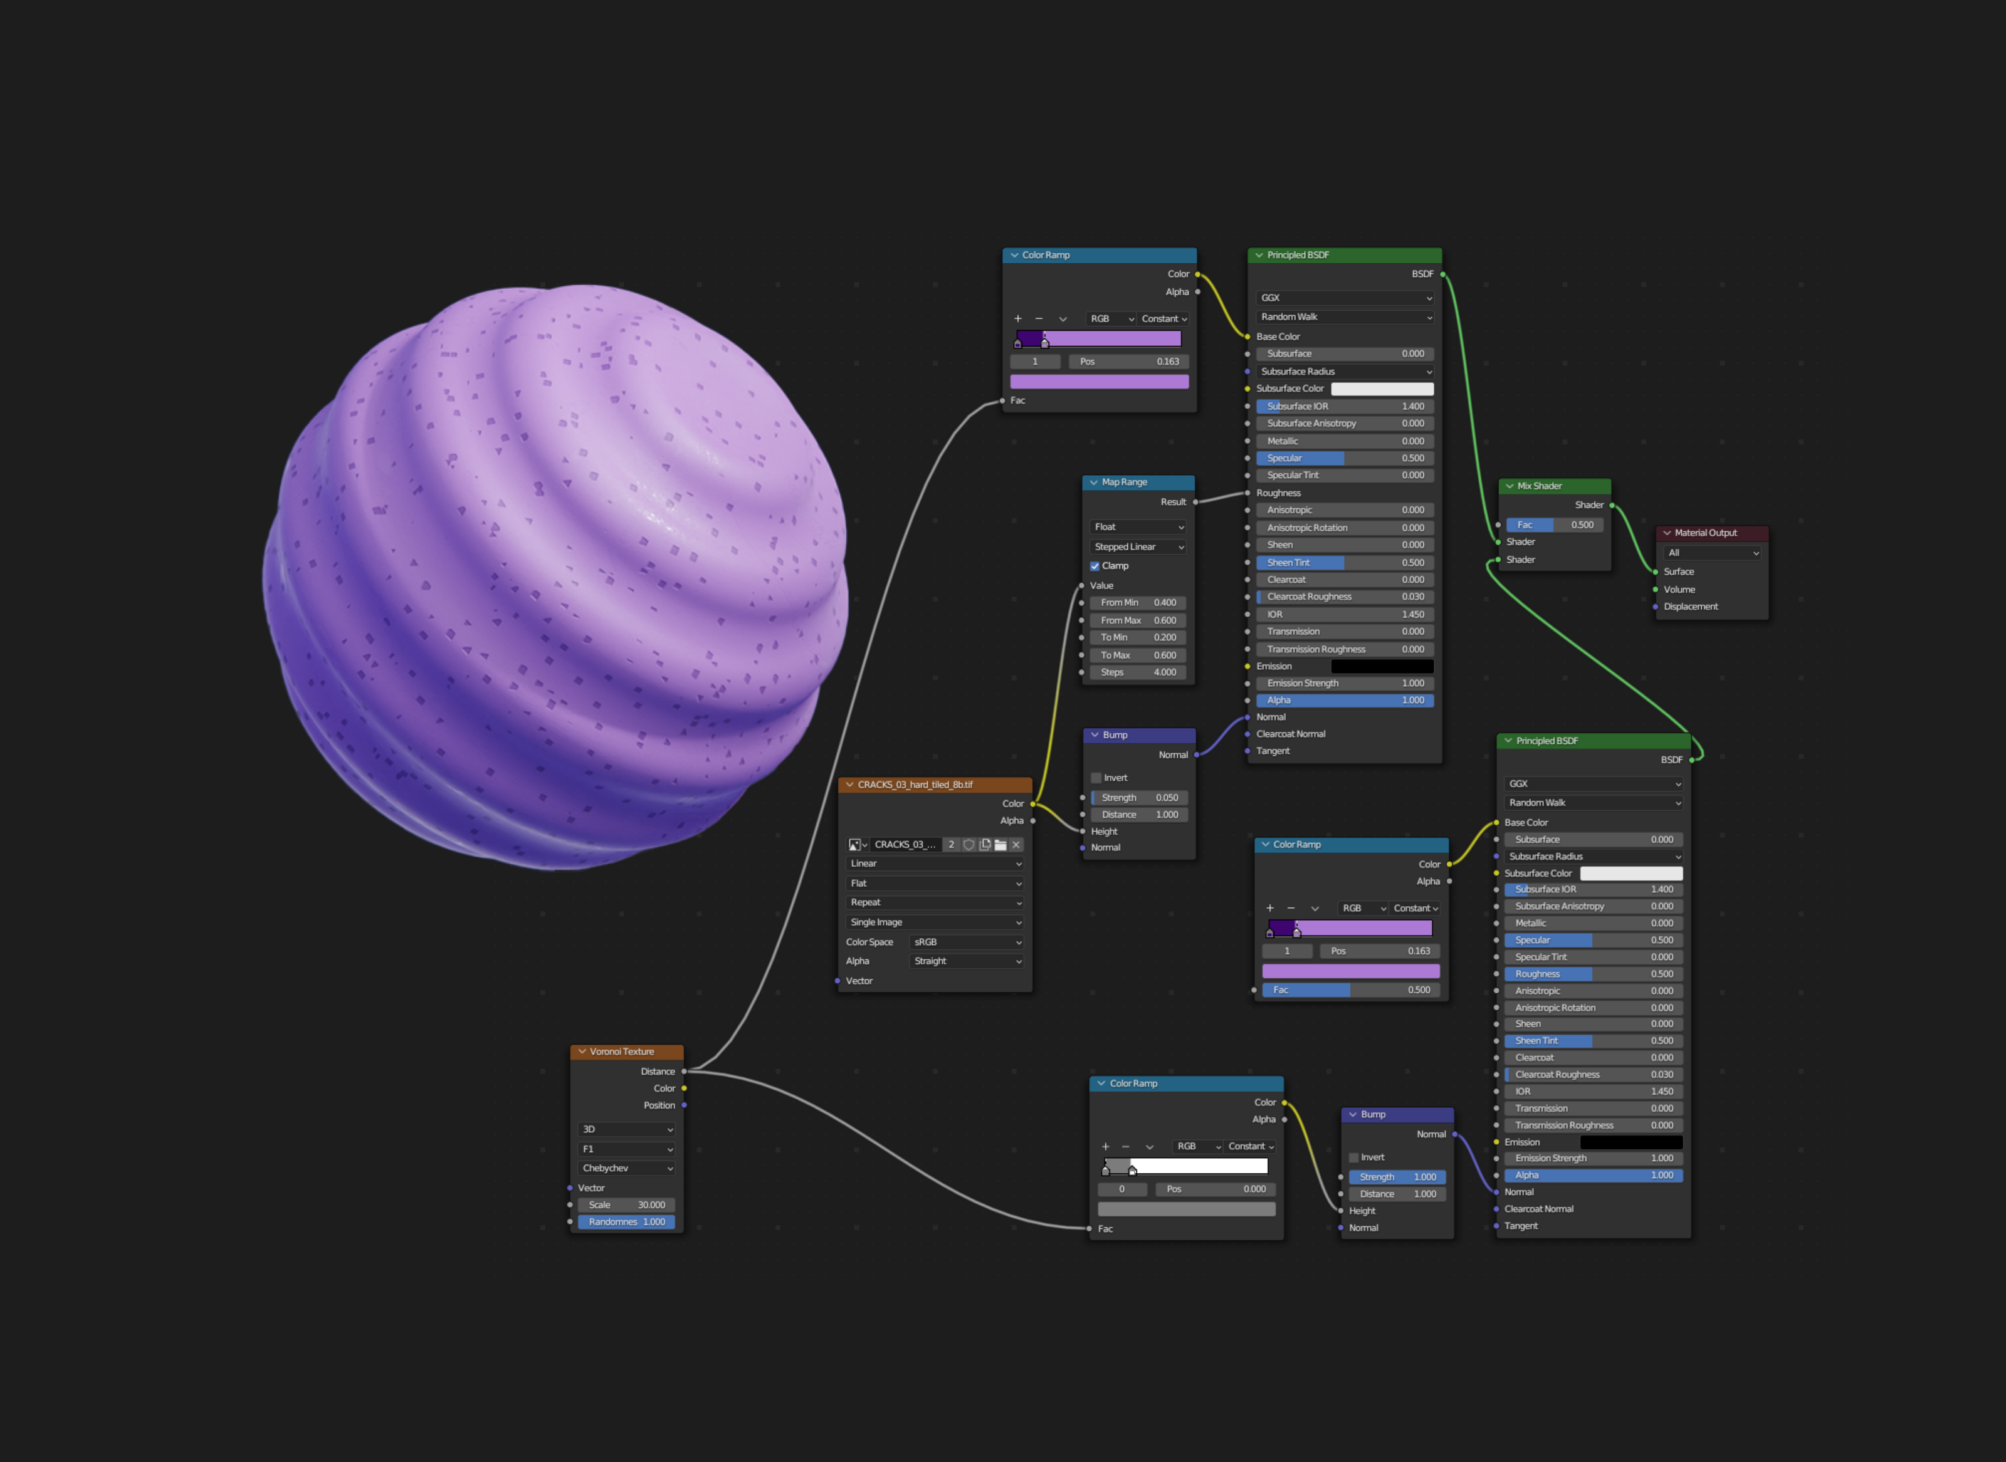Open the Stepped Linear interpolation dropdown
The image size is (2006, 1462).
1138,547
